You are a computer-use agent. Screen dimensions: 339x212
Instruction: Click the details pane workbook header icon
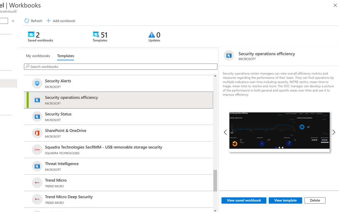coord(229,56)
